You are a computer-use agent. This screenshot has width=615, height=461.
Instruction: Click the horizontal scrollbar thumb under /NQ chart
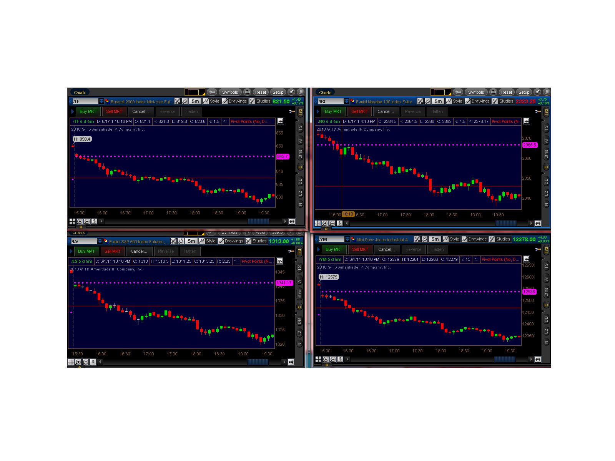(506, 223)
